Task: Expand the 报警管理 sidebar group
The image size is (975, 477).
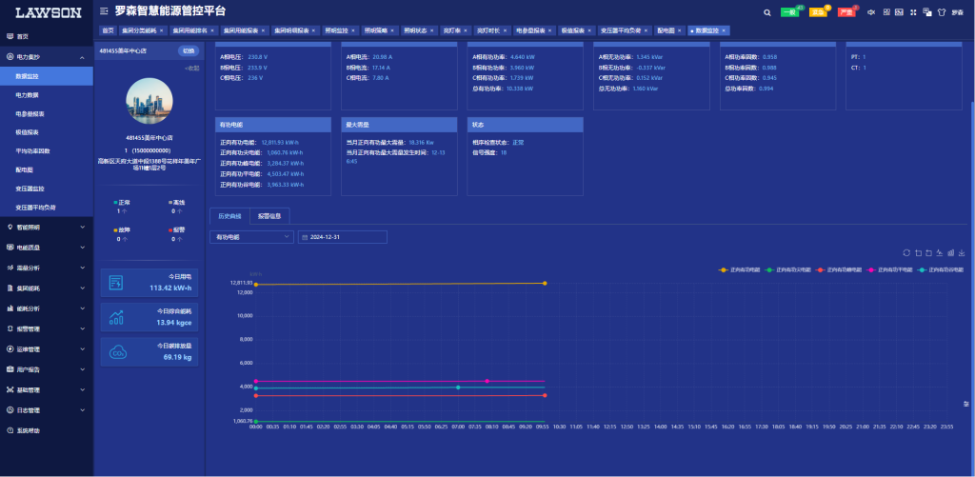Action: point(46,328)
